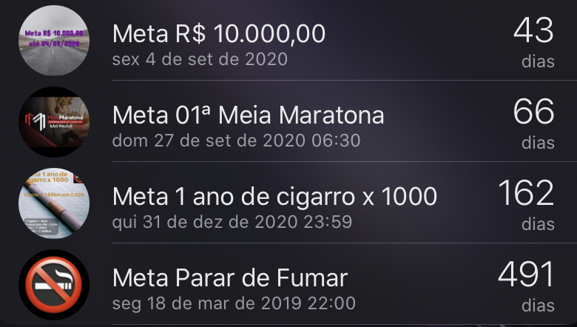Open the Meta R$ 10.000,00 title
Image resolution: width=577 pixels, height=327 pixels.
click(219, 34)
